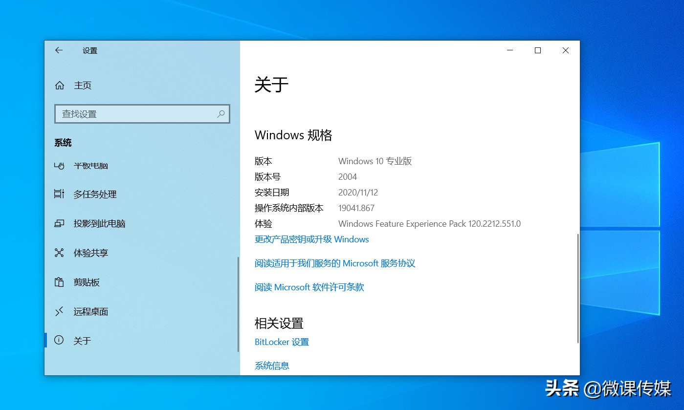
Task: Open Microsoft 服务协议 link
Action: [335, 263]
